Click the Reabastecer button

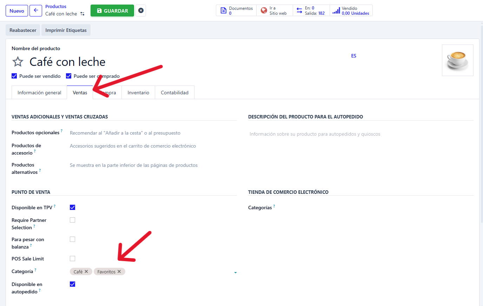pos(23,30)
